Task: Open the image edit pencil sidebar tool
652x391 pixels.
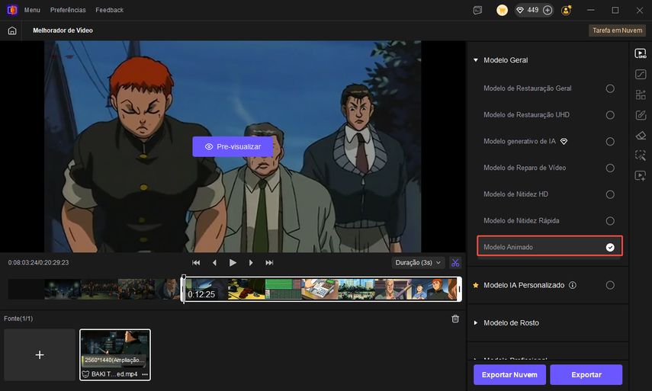Action: (641, 115)
